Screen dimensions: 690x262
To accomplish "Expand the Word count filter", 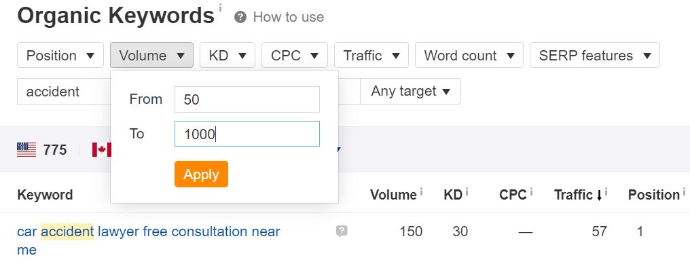I will [x=469, y=56].
